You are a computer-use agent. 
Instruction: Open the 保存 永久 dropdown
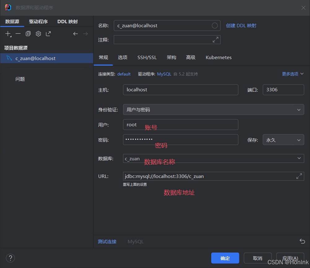283,140
